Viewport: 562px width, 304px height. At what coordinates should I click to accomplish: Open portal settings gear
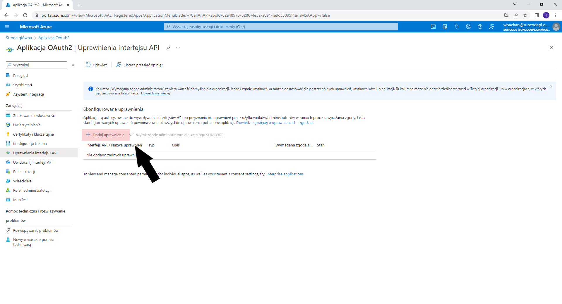468,27
